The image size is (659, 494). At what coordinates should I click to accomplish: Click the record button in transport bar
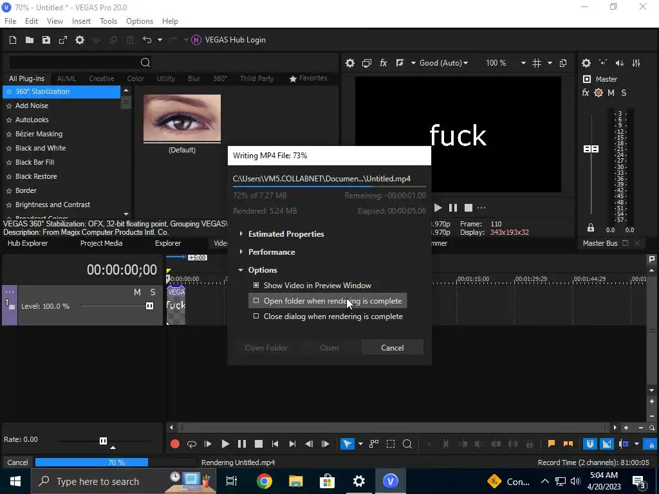click(x=175, y=444)
